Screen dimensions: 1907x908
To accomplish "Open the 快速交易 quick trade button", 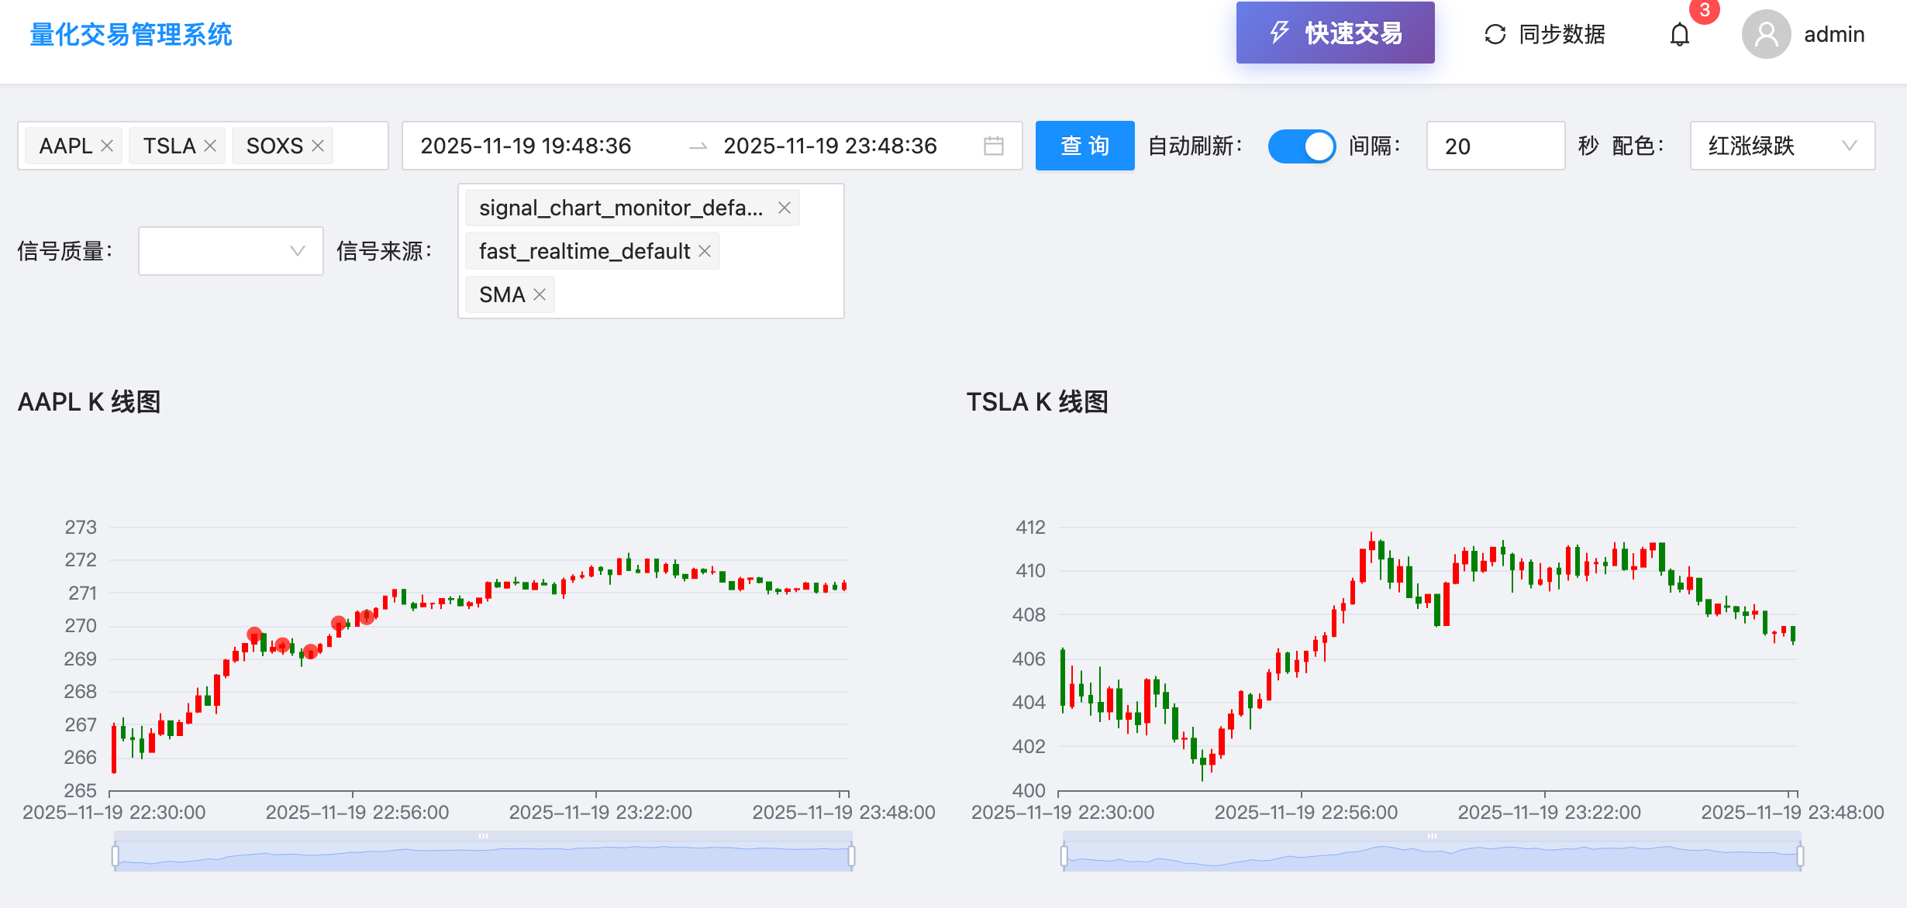I will pyautogui.click(x=1335, y=33).
